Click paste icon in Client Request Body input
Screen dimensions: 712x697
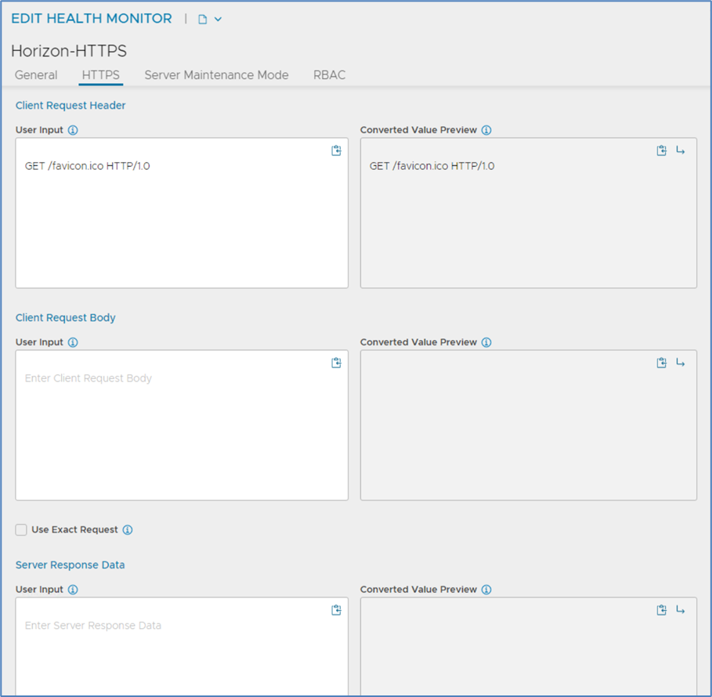tap(336, 363)
